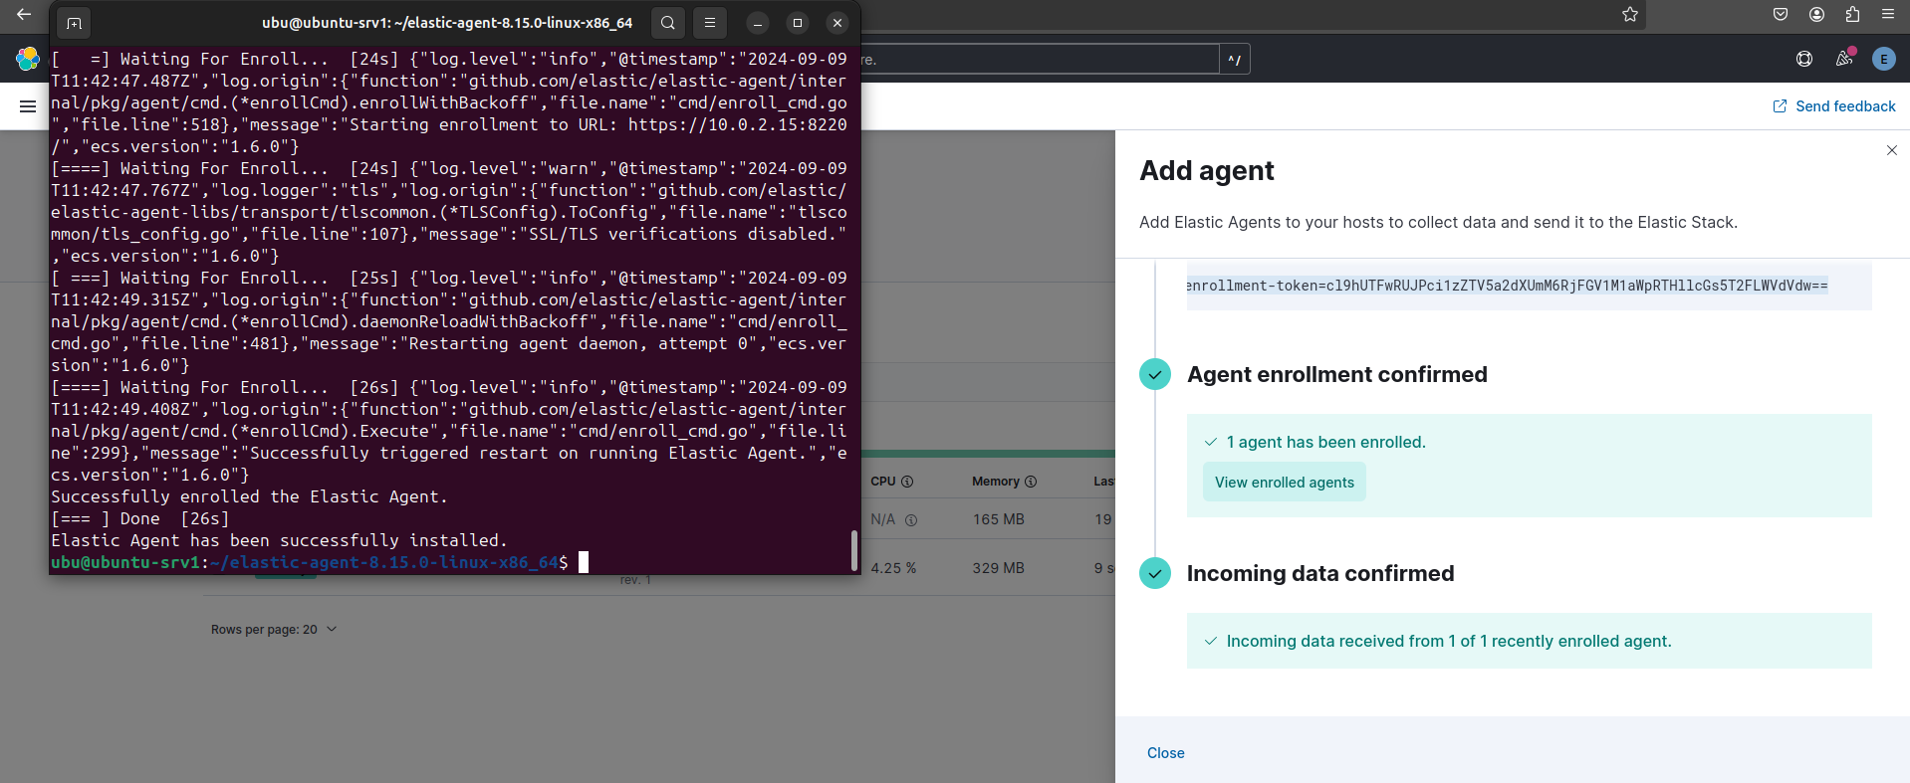Click the 4.25 % CPU cell

(x=894, y=568)
